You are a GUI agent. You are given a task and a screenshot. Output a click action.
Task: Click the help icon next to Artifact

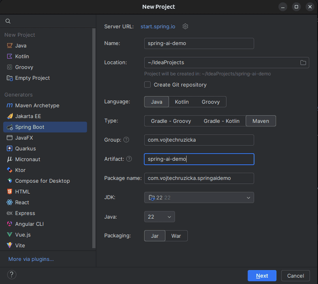(x=129, y=159)
